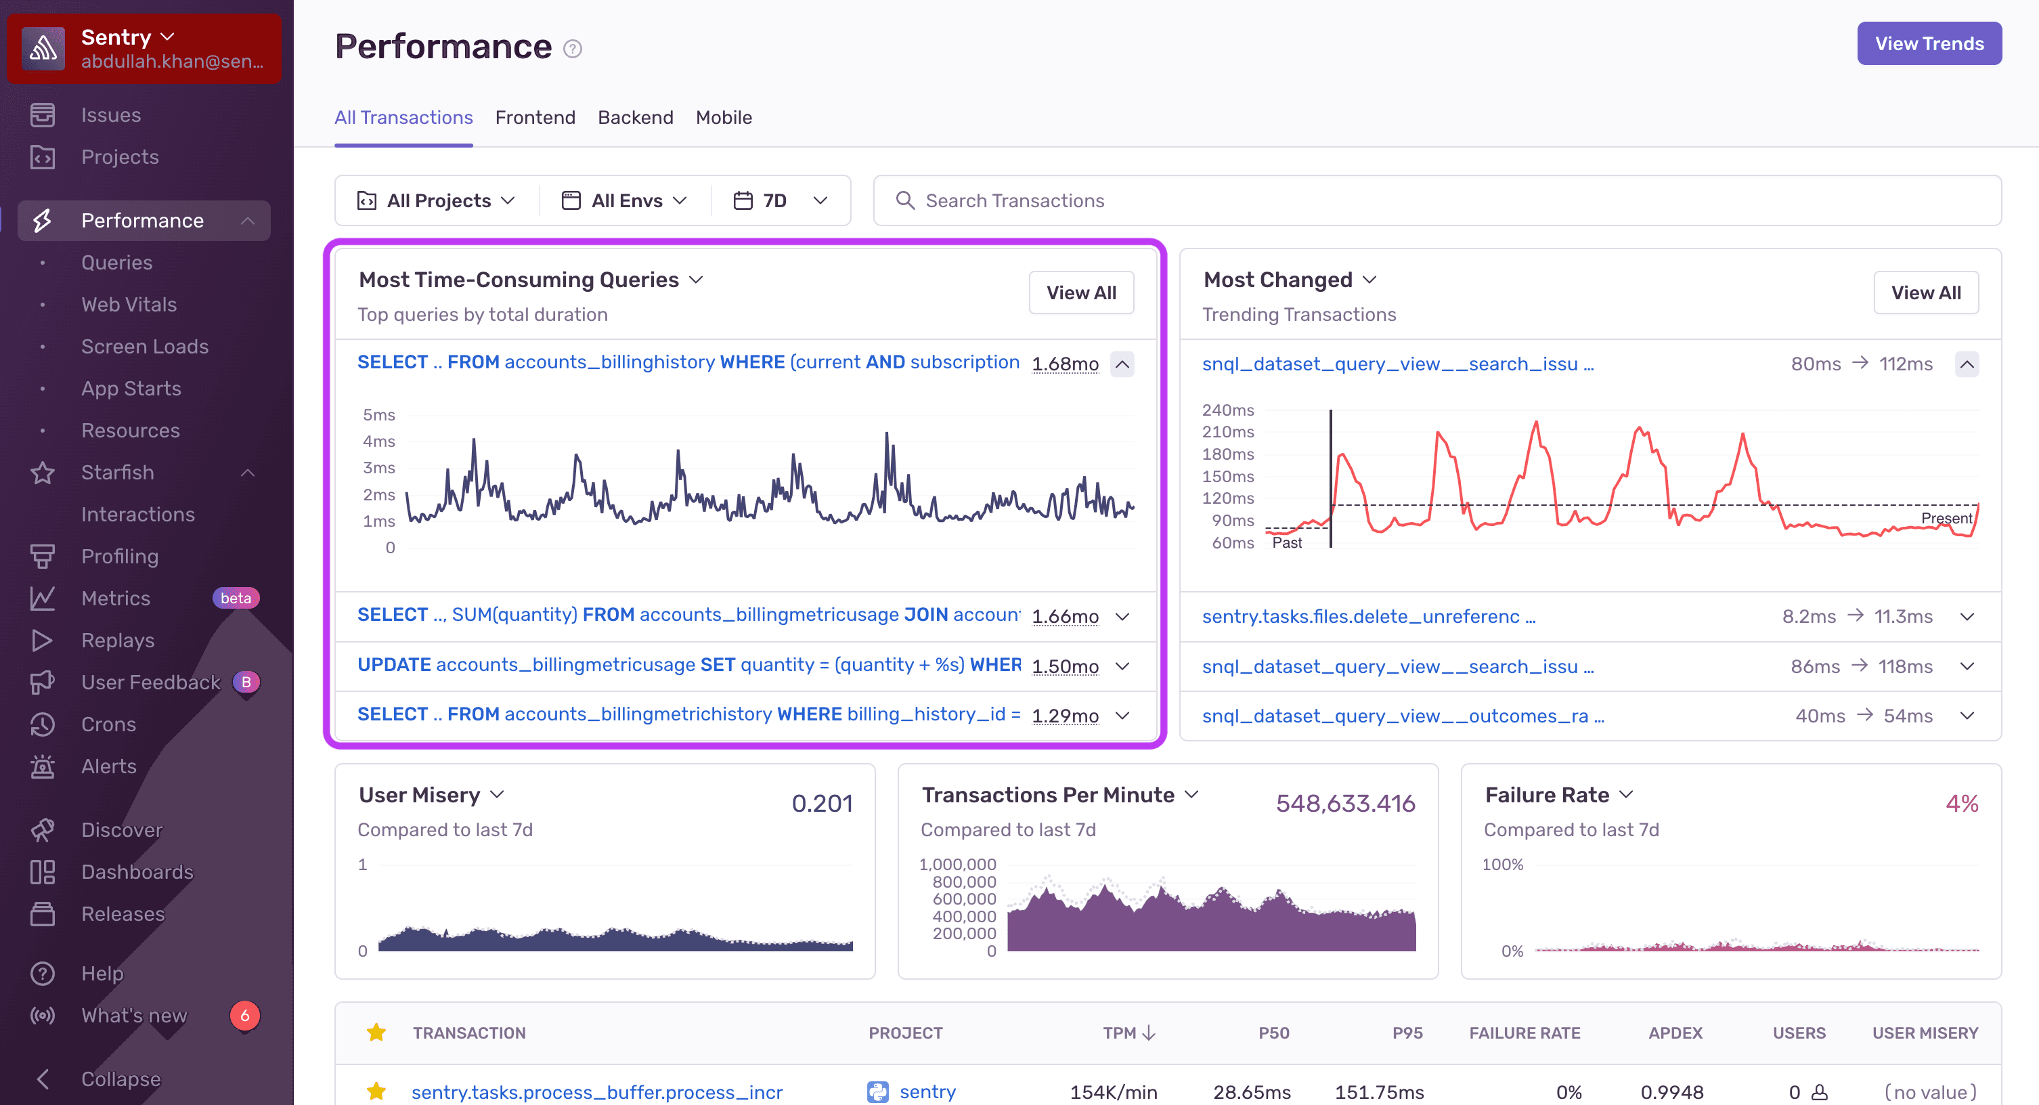Select the Dashboards sidebar icon

point(43,871)
